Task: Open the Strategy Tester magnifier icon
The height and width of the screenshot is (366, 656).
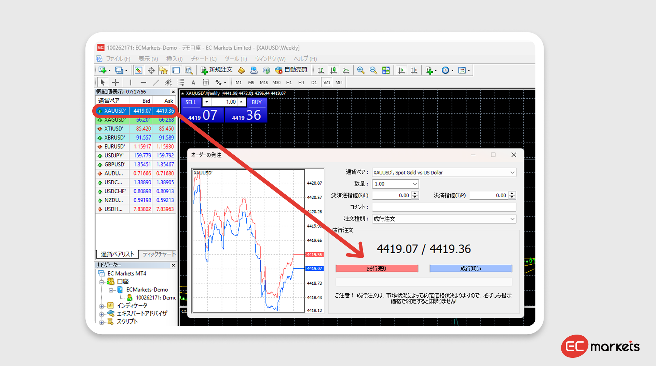Action: click(189, 70)
